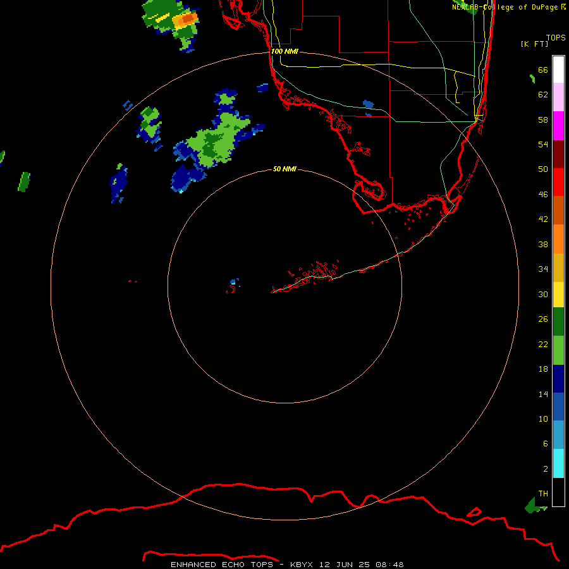This screenshot has height=569, width=569.
Task: Click the small blue echo west of Key West
Action: coord(234,281)
